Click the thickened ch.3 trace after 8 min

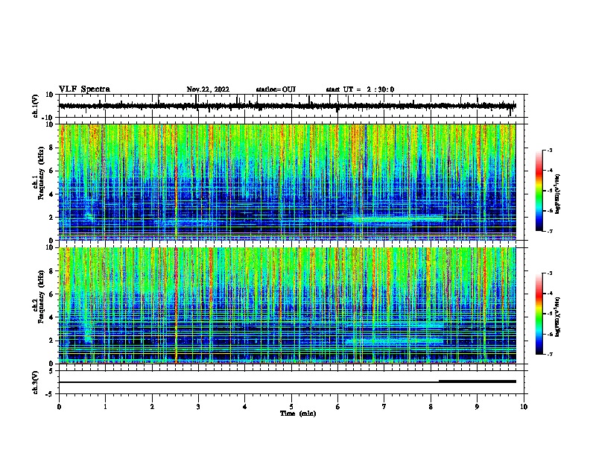click(478, 381)
